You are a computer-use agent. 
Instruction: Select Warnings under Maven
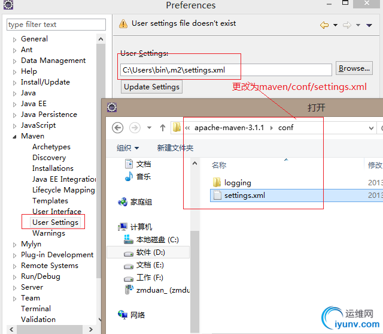tap(48, 233)
